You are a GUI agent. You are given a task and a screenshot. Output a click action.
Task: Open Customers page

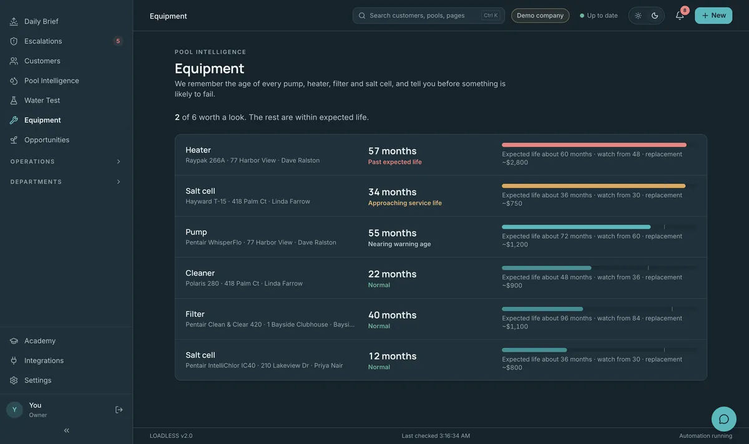[x=66, y=61]
